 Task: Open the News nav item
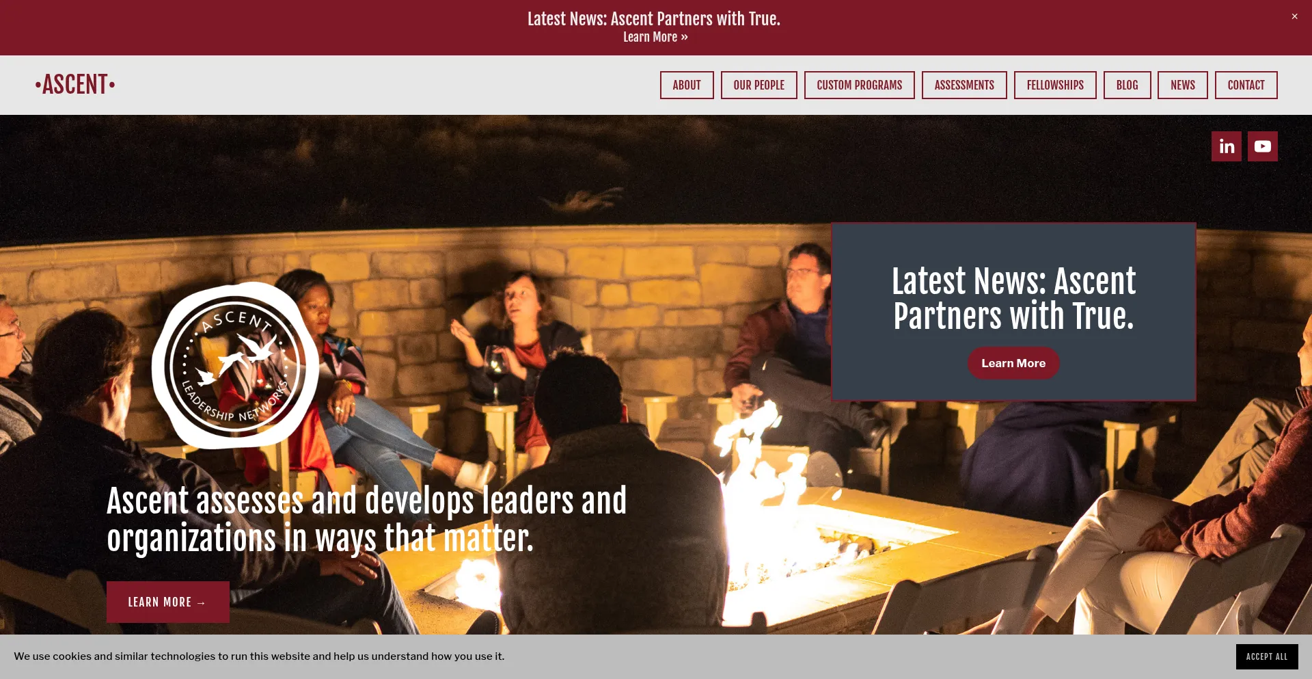point(1183,85)
